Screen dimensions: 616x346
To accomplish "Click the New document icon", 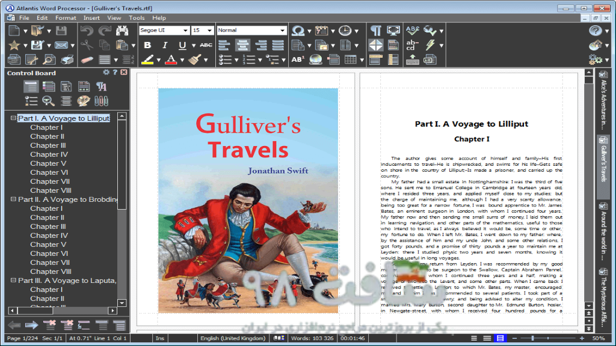I will (x=14, y=31).
